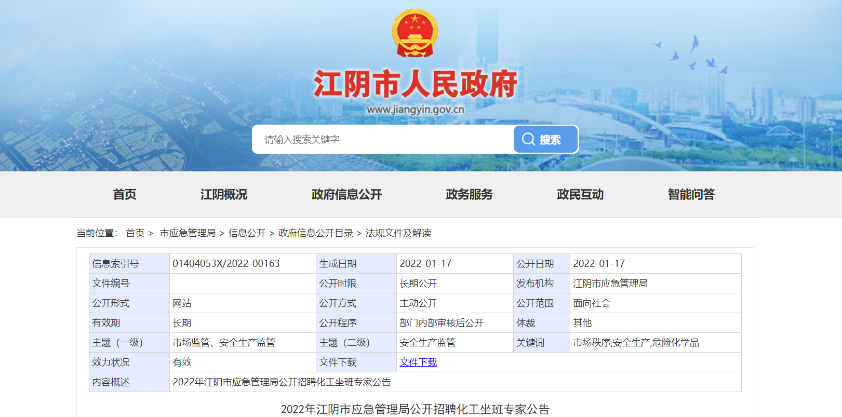Open the 政府信息公开目录 breadcrumb link

pos(315,233)
